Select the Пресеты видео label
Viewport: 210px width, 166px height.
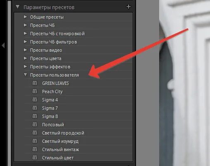46,50
